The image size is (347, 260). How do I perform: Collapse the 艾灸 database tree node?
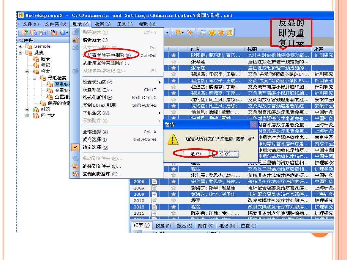click(x=20, y=52)
